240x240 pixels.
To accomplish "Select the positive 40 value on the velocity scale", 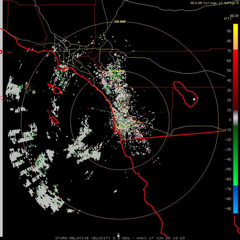I will point(229,80).
